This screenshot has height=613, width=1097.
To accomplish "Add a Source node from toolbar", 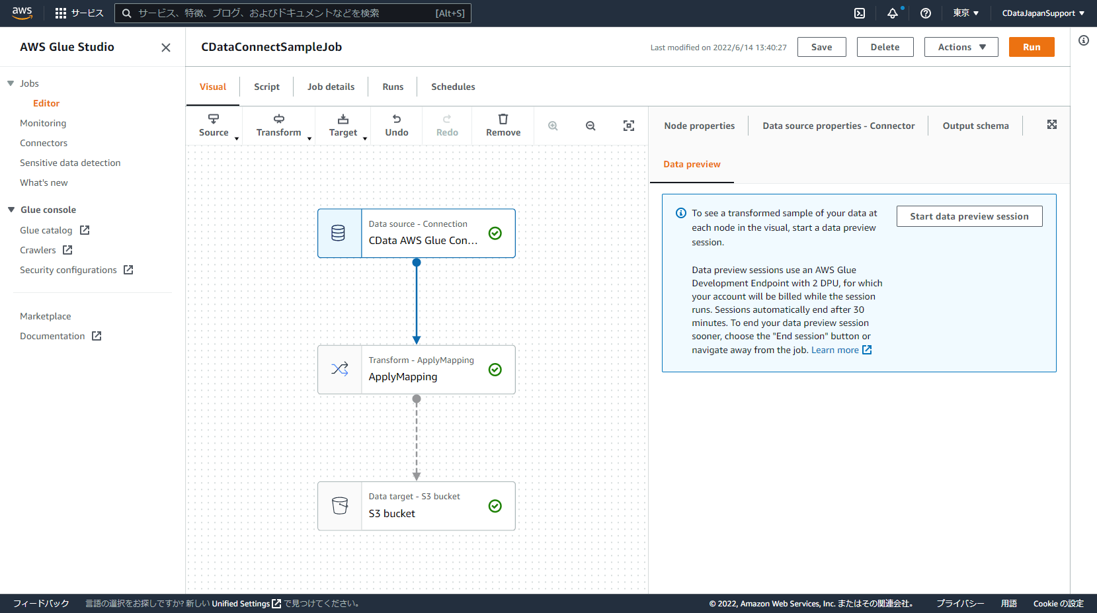I will [214, 126].
